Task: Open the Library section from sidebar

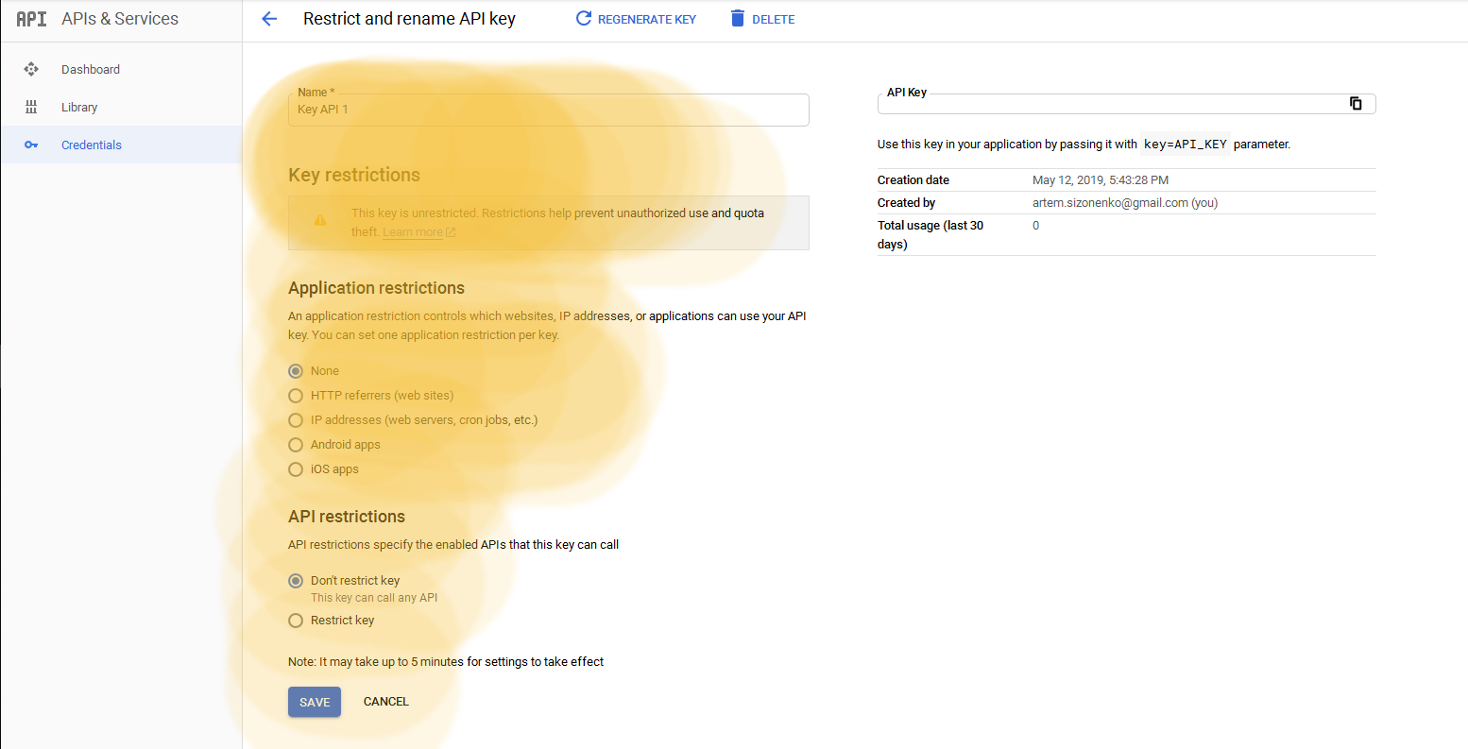Action: tap(79, 107)
